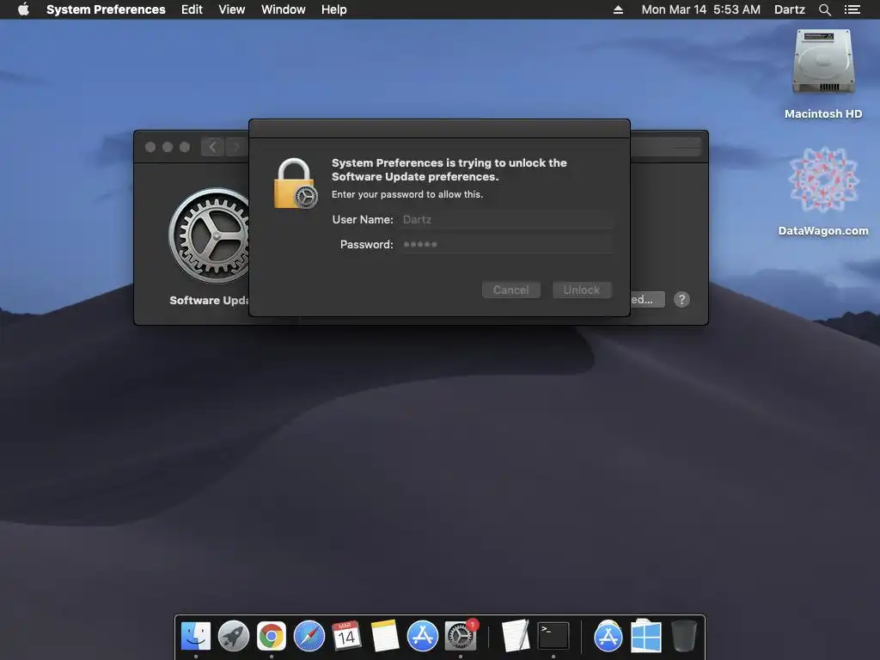
Task: Open Launchpad rocket in Dock
Action: pyautogui.click(x=234, y=636)
